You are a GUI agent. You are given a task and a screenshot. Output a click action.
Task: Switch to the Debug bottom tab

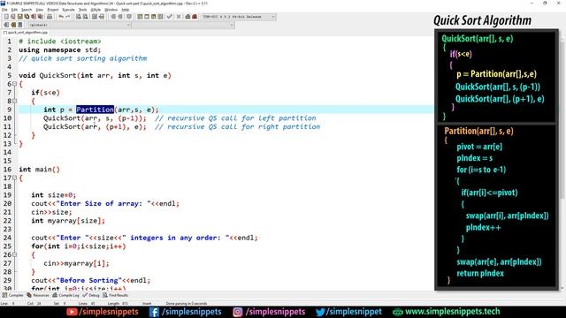pyautogui.click(x=91, y=295)
